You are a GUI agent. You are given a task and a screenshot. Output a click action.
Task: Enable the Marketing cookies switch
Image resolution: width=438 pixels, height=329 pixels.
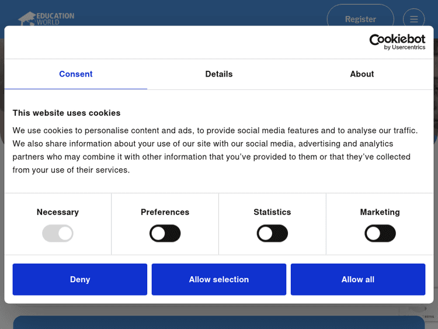coord(380,234)
